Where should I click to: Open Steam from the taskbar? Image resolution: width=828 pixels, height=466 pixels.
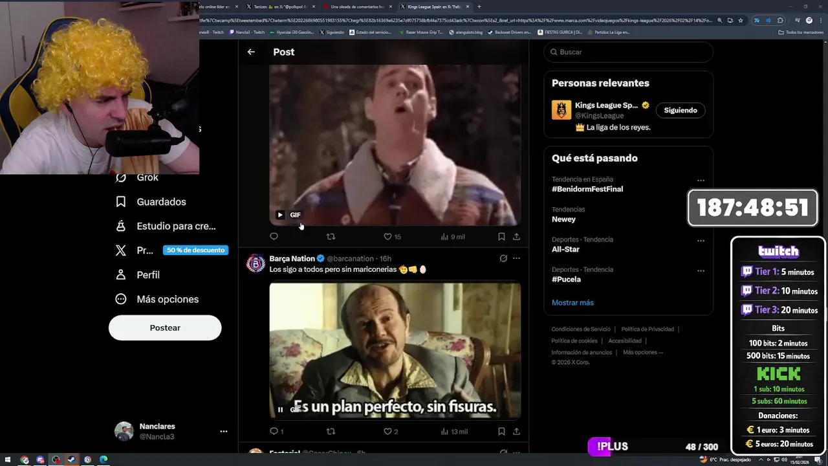tap(72, 460)
